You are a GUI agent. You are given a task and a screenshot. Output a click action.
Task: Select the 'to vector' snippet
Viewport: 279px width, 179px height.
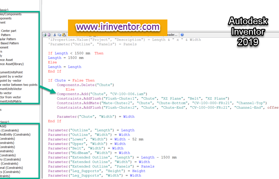[6, 93]
